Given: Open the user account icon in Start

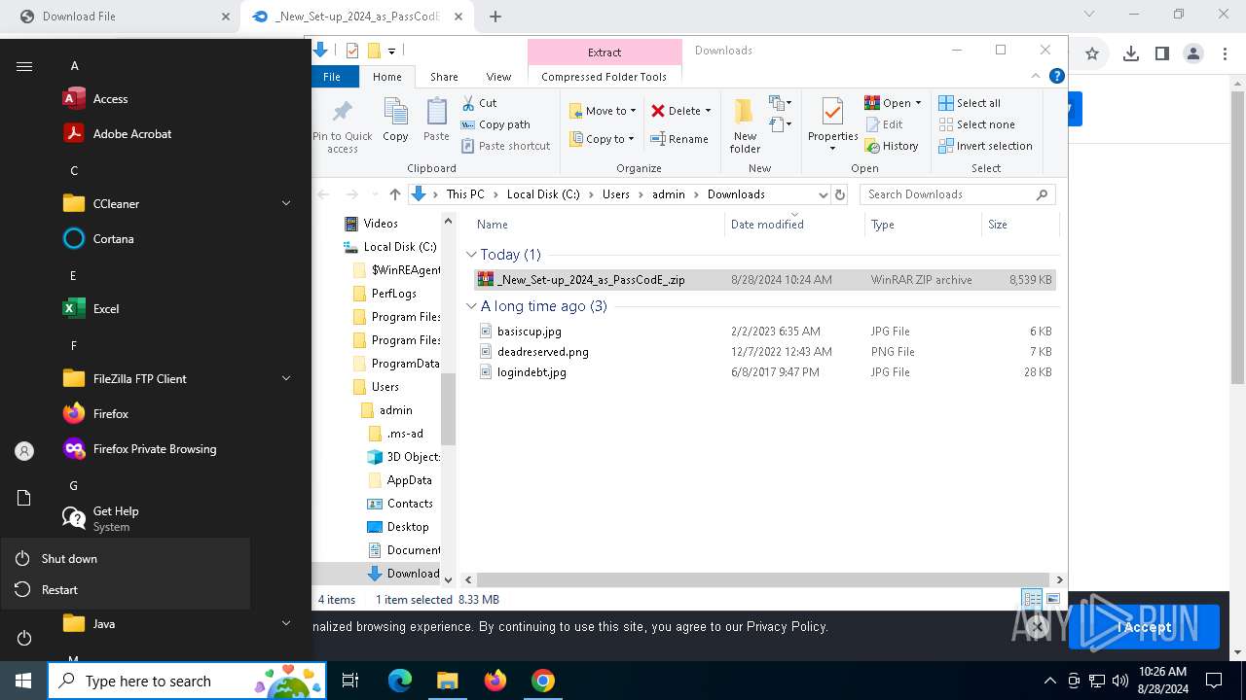Looking at the screenshot, I should click(x=24, y=451).
